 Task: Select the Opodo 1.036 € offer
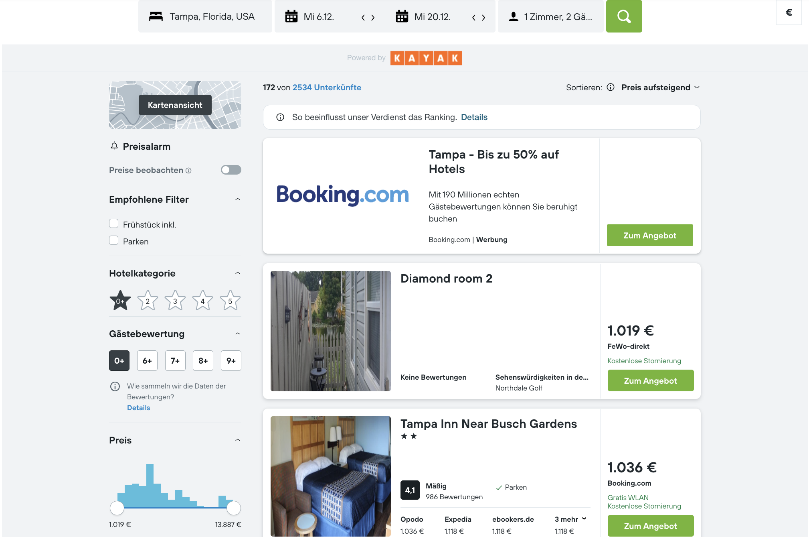(x=412, y=525)
